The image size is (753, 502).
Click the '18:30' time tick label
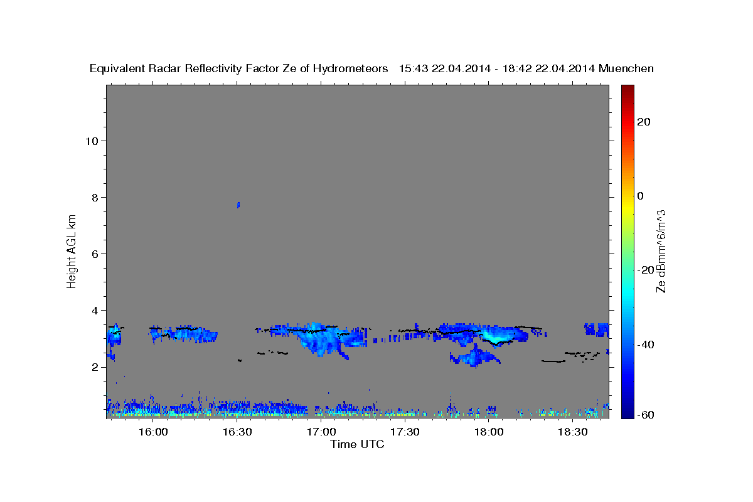(573, 432)
